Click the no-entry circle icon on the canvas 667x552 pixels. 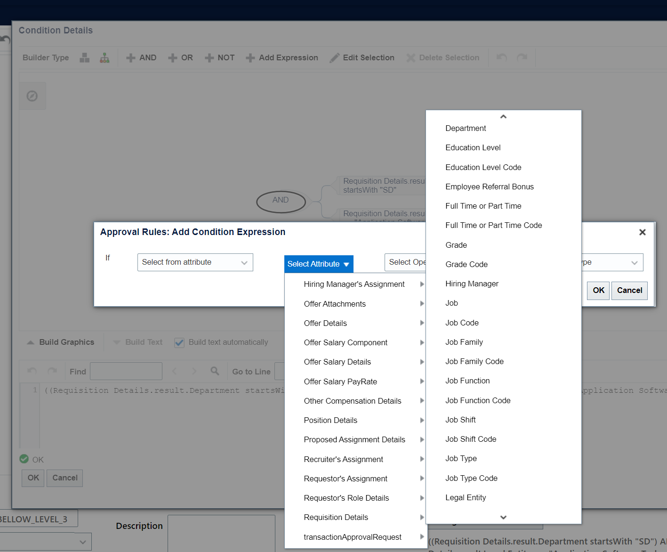coord(32,95)
